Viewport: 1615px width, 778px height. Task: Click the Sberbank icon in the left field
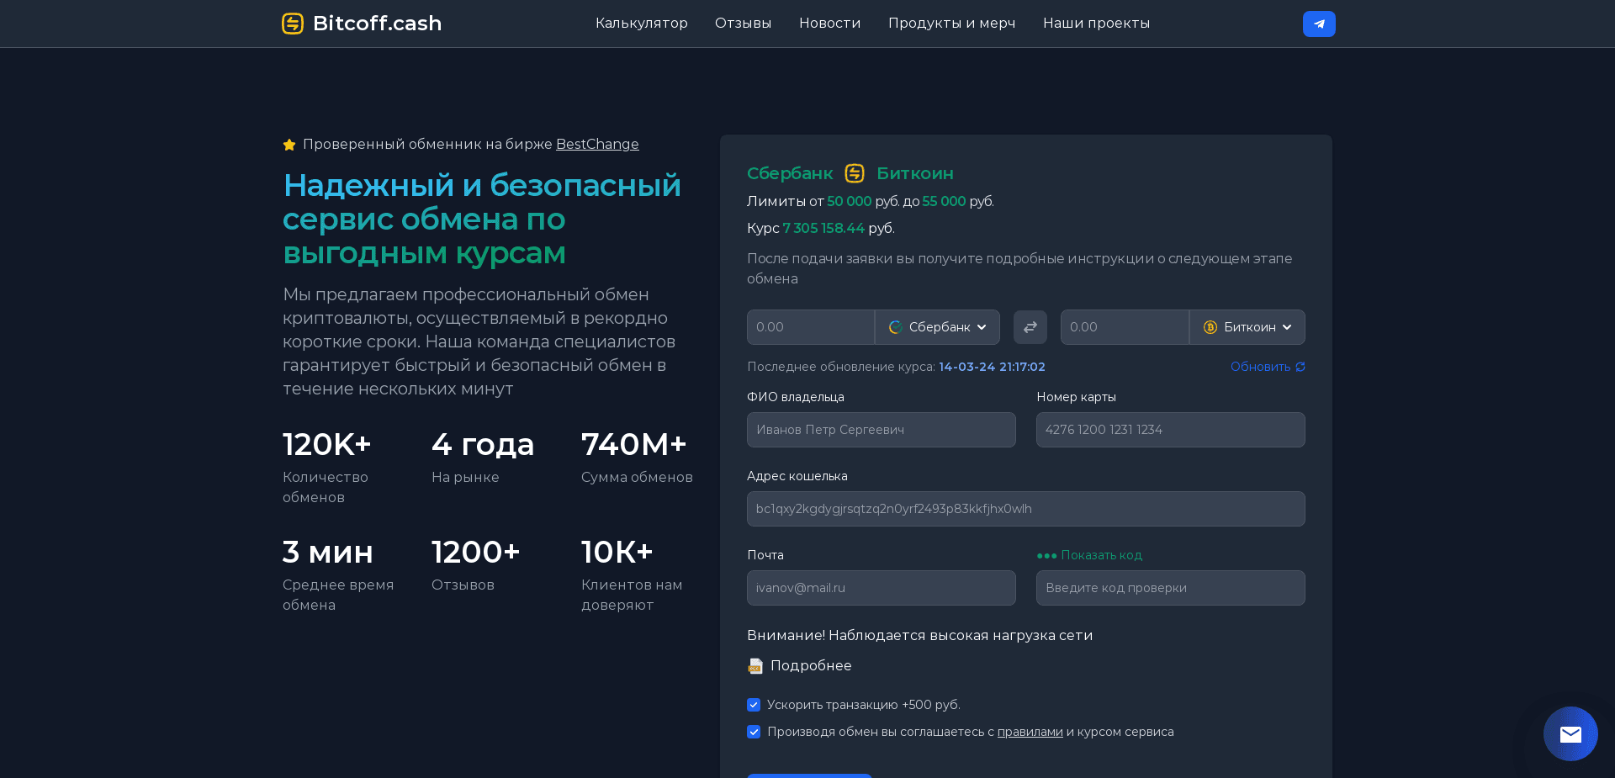pyautogui.click(x=894, y=327)
